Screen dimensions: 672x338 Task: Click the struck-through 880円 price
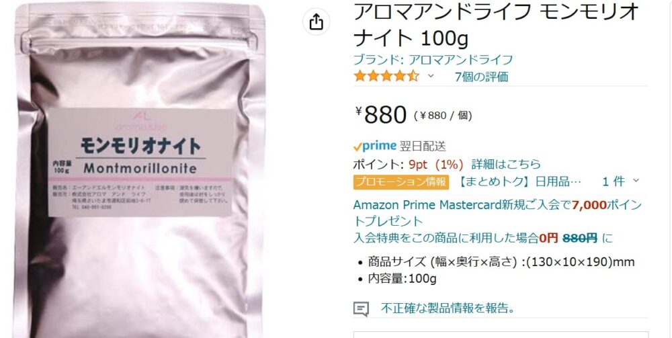click(579, 238)
